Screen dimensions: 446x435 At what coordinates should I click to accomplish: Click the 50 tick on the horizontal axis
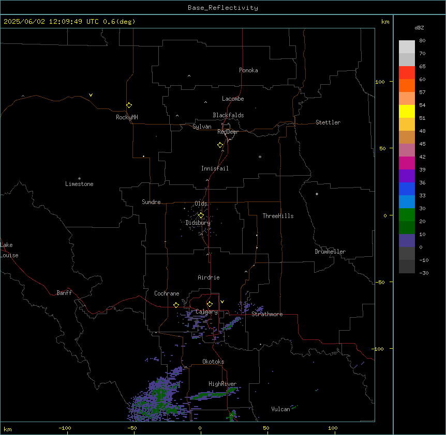pos(266,428)
